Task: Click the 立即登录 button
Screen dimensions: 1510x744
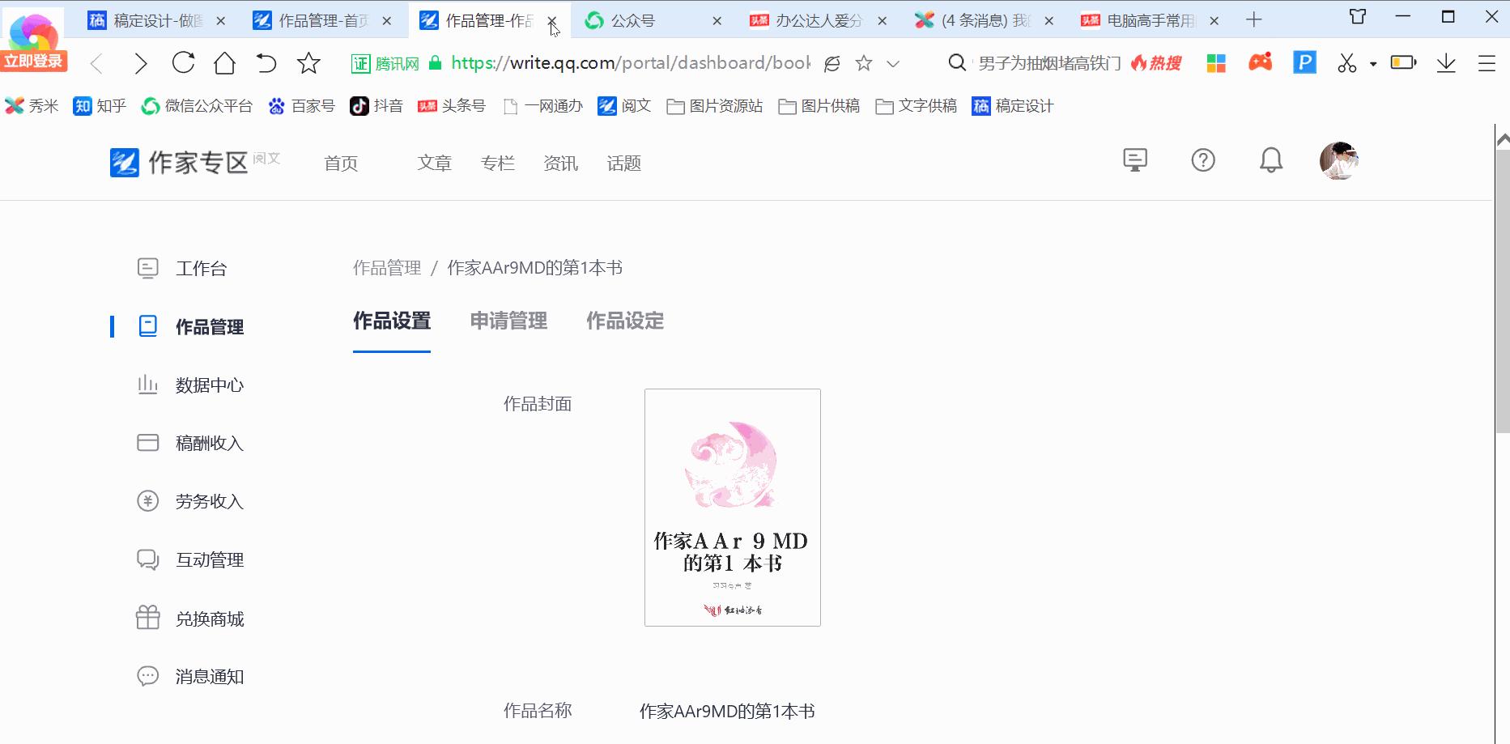Action: click(x=33, y=59)
